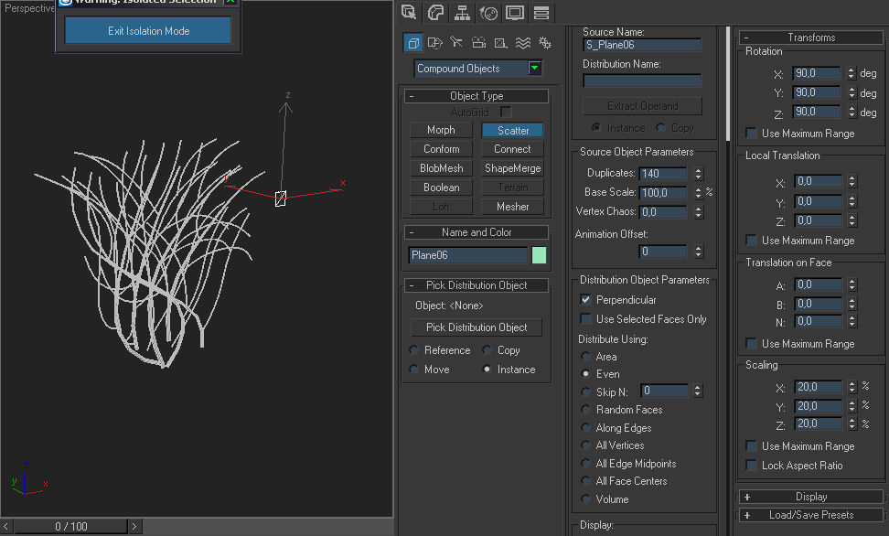Select the Lights category icon
The image size is (889, 536).
456,43
